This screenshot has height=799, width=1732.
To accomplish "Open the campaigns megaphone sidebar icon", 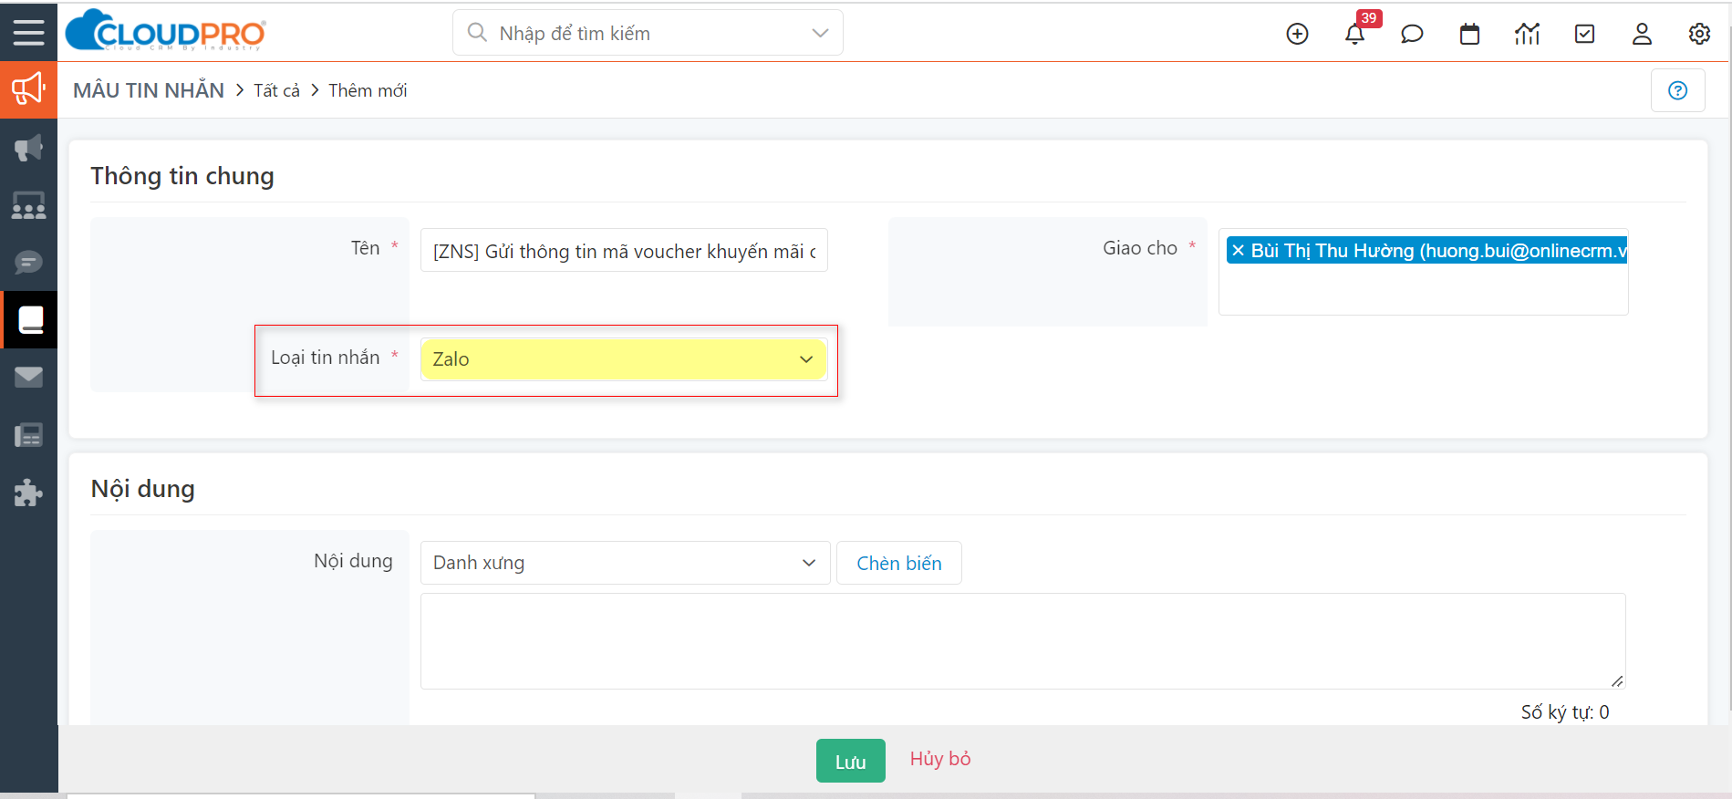I will click(x=28, y=148).
